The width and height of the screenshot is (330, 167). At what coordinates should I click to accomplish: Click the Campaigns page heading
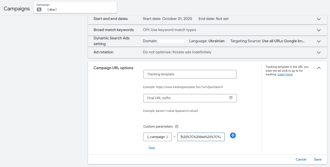click(x=17, y=9)
